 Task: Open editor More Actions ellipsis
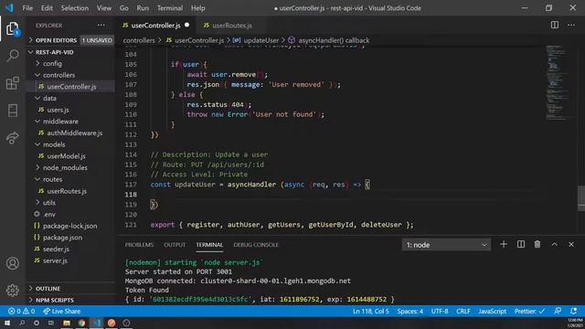point(571,25)
